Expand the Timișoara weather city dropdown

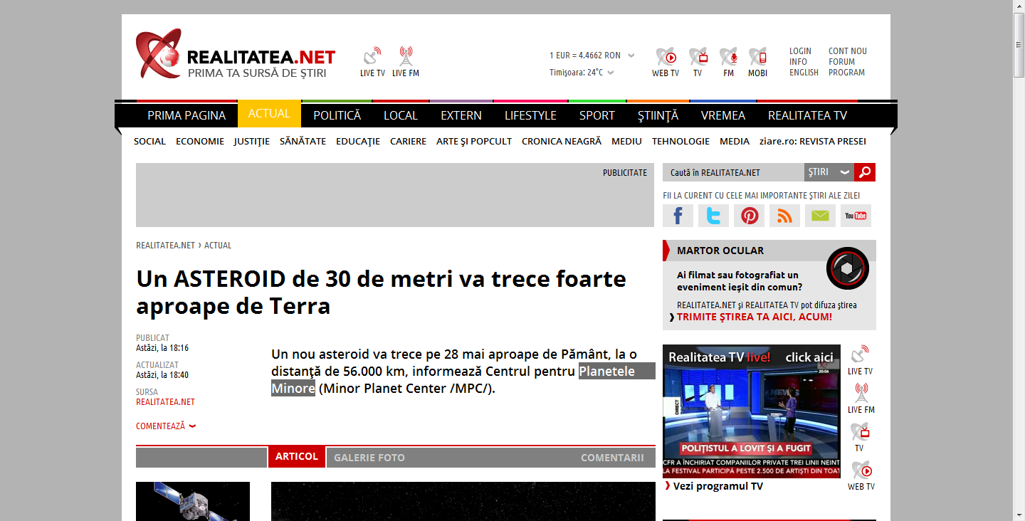pyautogui.click(x=611, y=73)
